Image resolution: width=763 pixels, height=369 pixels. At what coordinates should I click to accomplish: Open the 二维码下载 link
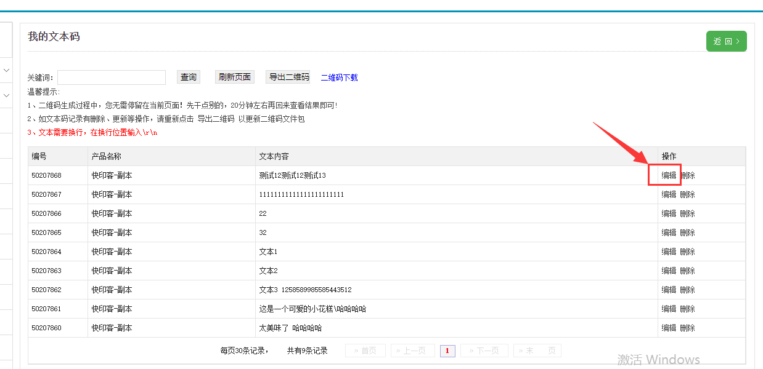point(339,77)
